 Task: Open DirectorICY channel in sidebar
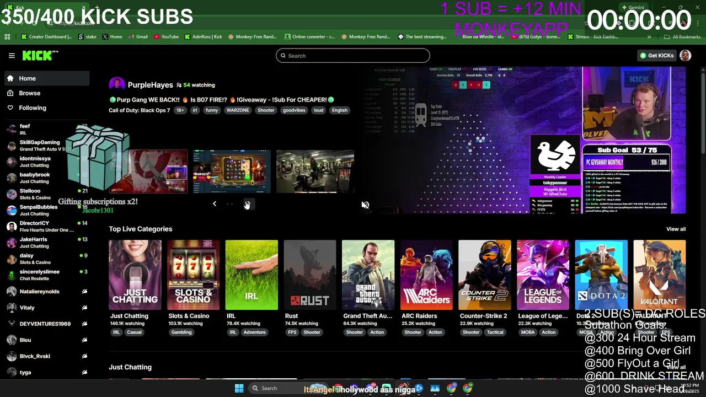coord(46,227)
